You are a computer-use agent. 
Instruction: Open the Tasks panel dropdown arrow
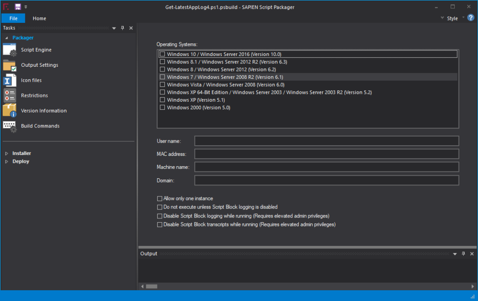pyautogui.click(x=113, y=28)
